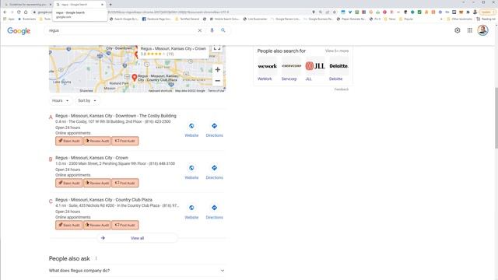Run Review Audit for Regus Kansas City Crown
This screenshot has width=498, height=280.
96,183
